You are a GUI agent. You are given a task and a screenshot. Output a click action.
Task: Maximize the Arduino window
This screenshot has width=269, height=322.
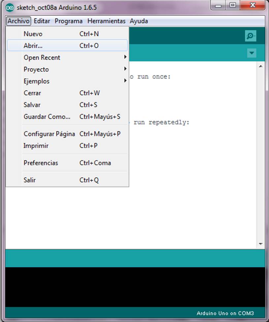[233, 5]
